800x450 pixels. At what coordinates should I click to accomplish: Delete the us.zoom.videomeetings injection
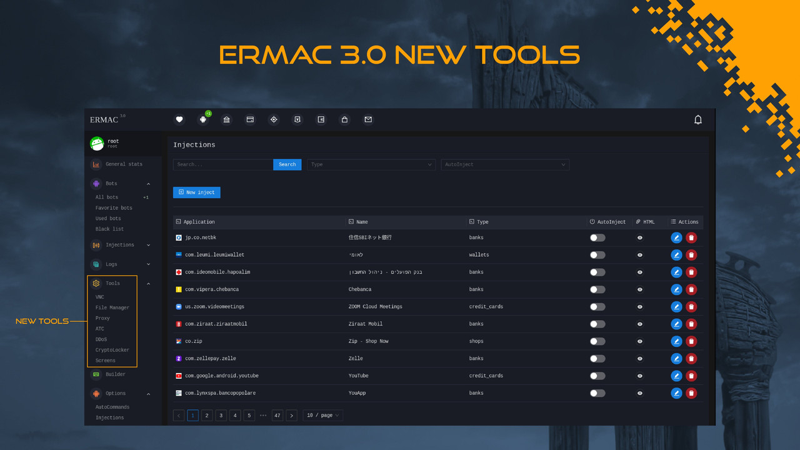tap(691, 307)
